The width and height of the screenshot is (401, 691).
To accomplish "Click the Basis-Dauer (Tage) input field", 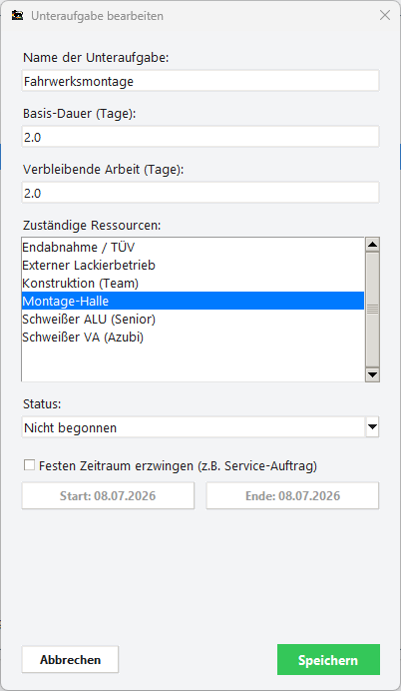I will click(200, 137).
